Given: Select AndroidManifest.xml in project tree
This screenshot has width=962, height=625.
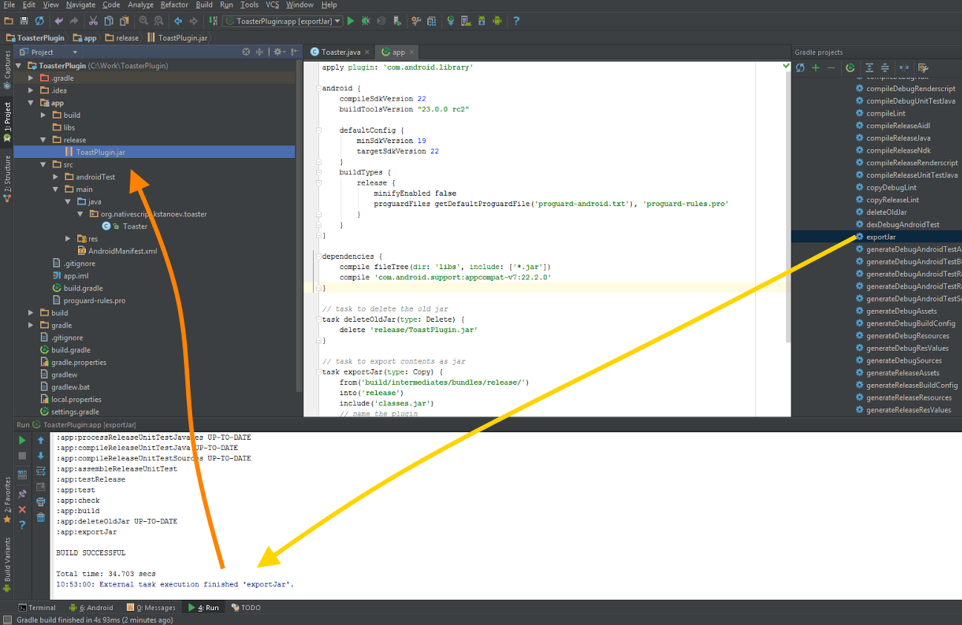Looking at the screenshot, I should click(x=122, y=251).
